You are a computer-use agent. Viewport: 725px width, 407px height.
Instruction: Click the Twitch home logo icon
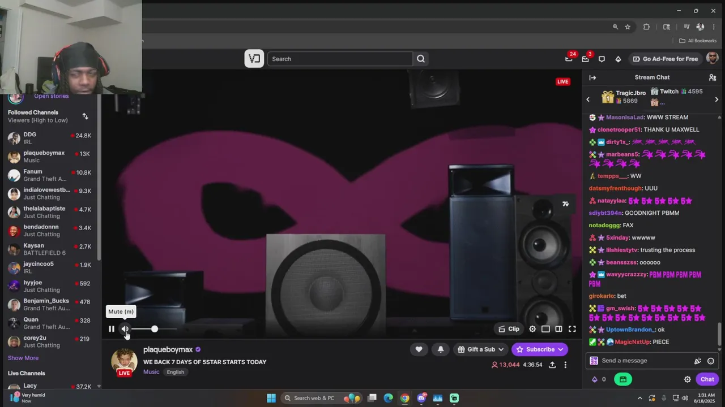tap(254, 59)
